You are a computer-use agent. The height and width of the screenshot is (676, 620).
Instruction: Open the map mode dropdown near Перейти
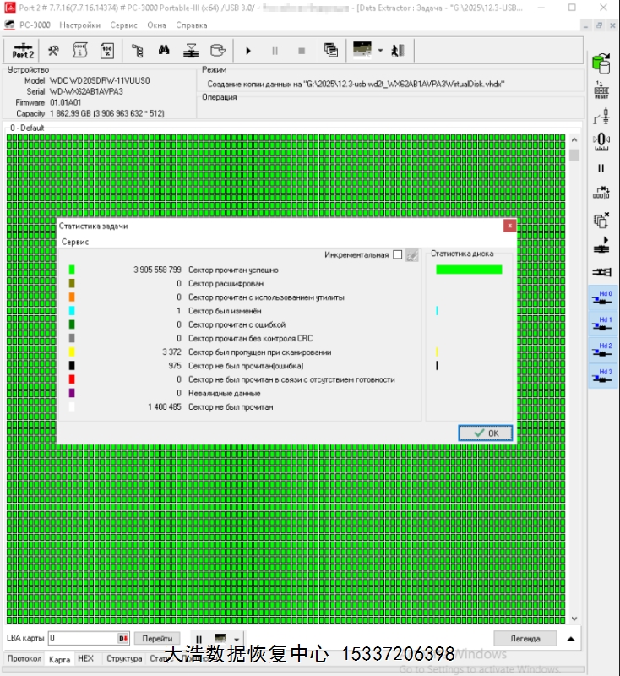coord(237,639)
